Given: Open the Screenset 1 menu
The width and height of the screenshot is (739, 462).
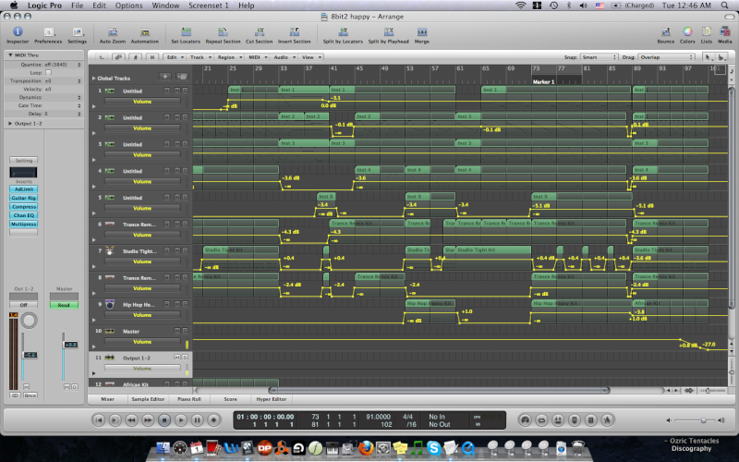Looking at the screenshot, I should pyautogui.click(x=209, y=6).
